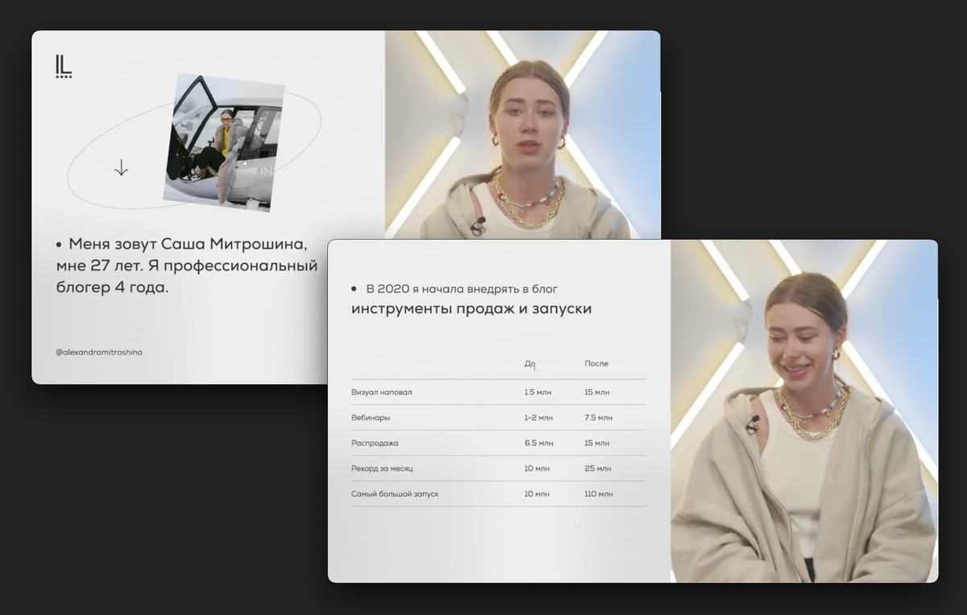This screenshot has height=615, width=967.
Task: Click the "110 млн" value for Самый большой запуск
Action: (599, 493)
